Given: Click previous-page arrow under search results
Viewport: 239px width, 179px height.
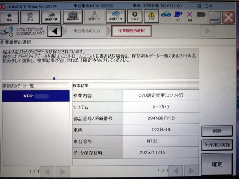Looking at the screenshot, I should click(x=175, y=171).
